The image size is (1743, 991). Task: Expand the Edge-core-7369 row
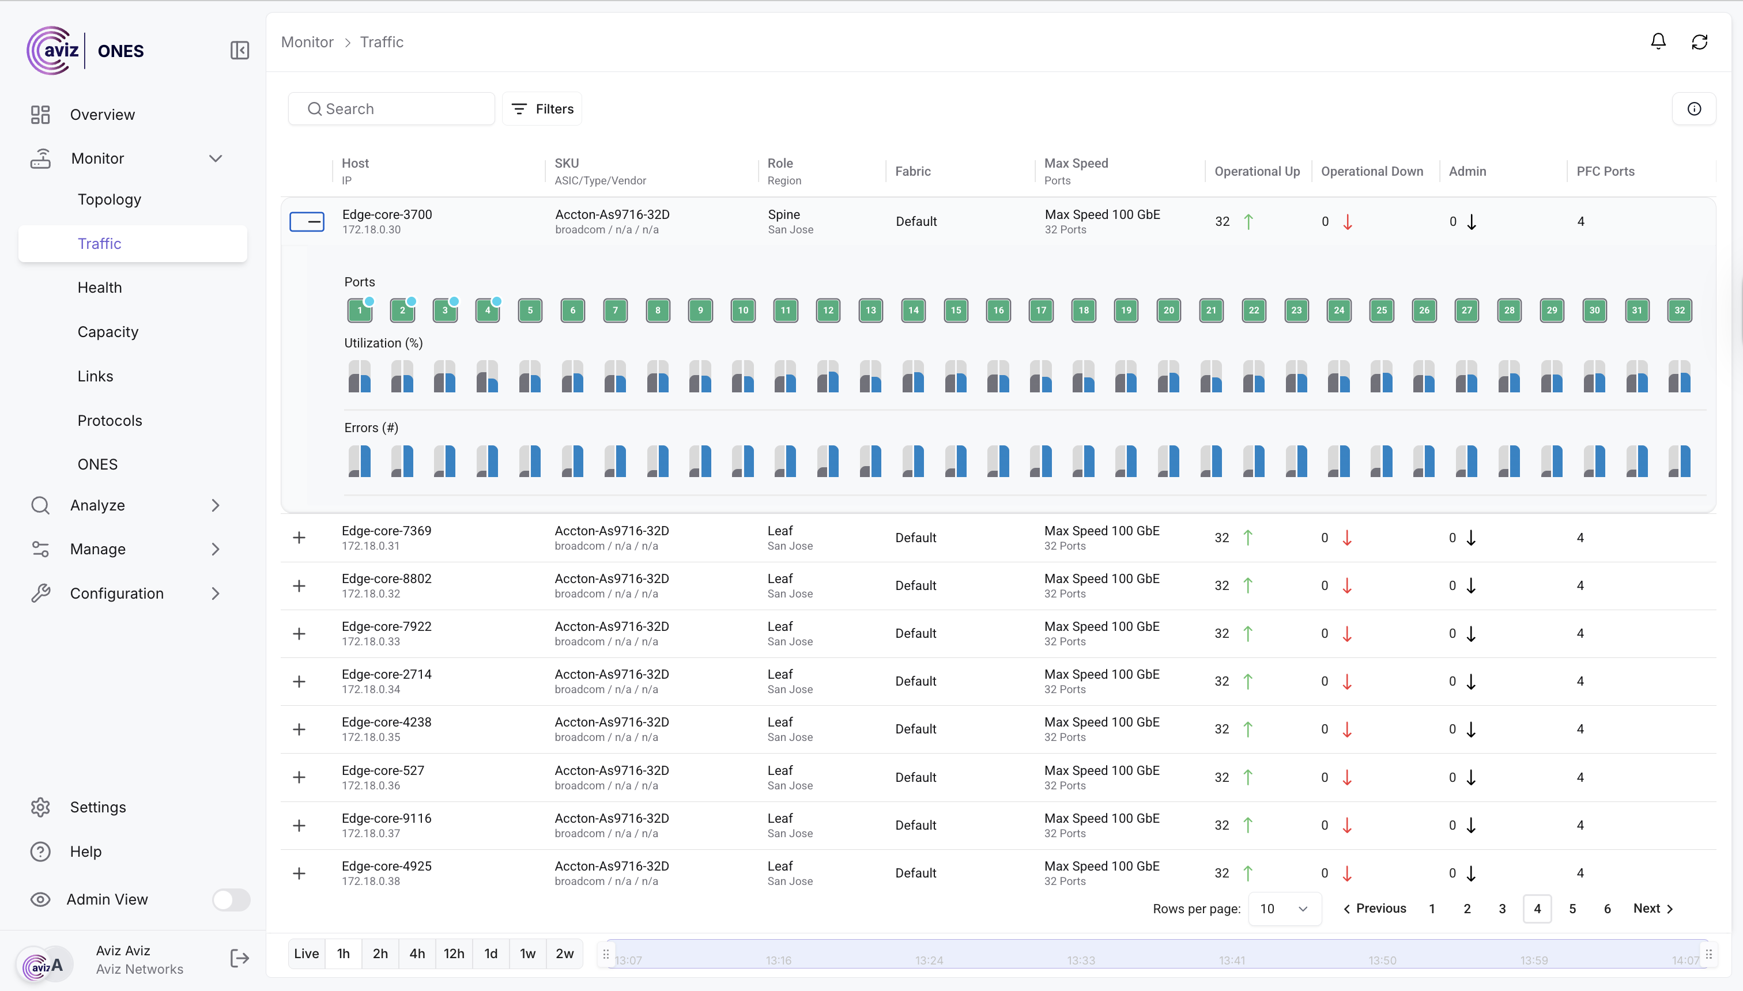coord(299,538)
